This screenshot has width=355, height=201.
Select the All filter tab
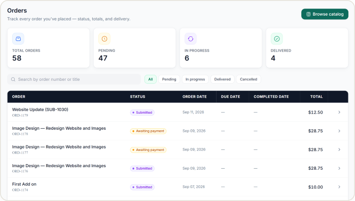[x=151, y=79]
